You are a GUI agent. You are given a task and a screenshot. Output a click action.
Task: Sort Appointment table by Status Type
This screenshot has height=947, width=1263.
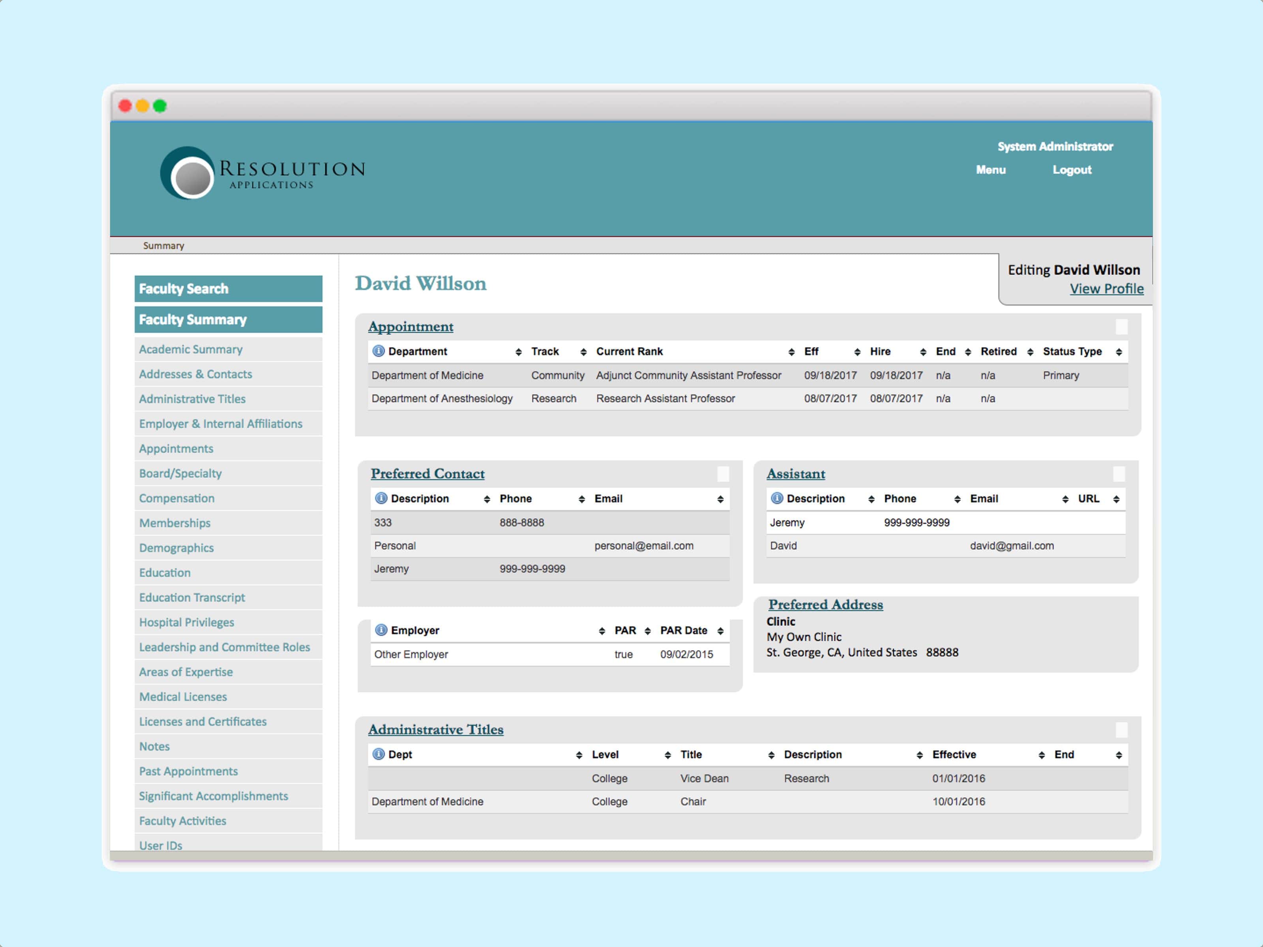click(1118, 352)
